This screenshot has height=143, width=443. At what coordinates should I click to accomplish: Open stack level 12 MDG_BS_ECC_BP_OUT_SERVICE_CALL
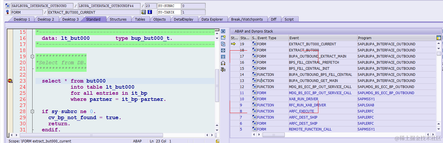click(x=320, y=87)
